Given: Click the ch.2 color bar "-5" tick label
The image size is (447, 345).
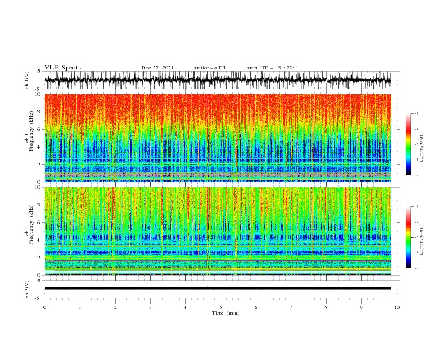Looking at the screenshot, I should click(x=416, y=237).
